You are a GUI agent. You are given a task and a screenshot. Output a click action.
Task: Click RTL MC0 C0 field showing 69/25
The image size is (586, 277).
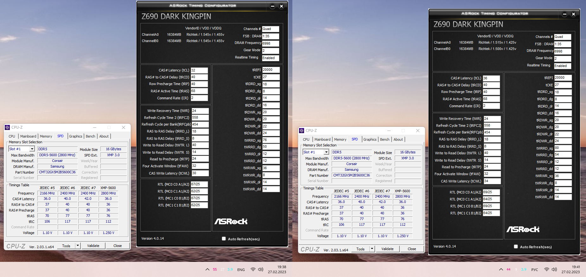pyautogui.click(x=491, y=192)
